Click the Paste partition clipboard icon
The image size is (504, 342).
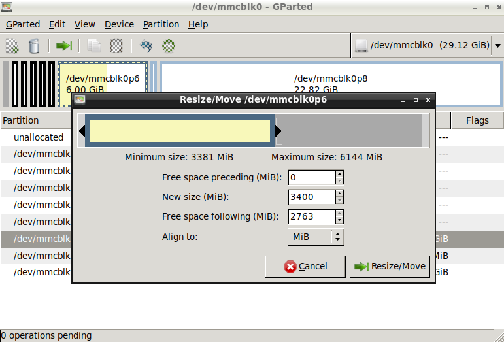(x=116, y=46)
